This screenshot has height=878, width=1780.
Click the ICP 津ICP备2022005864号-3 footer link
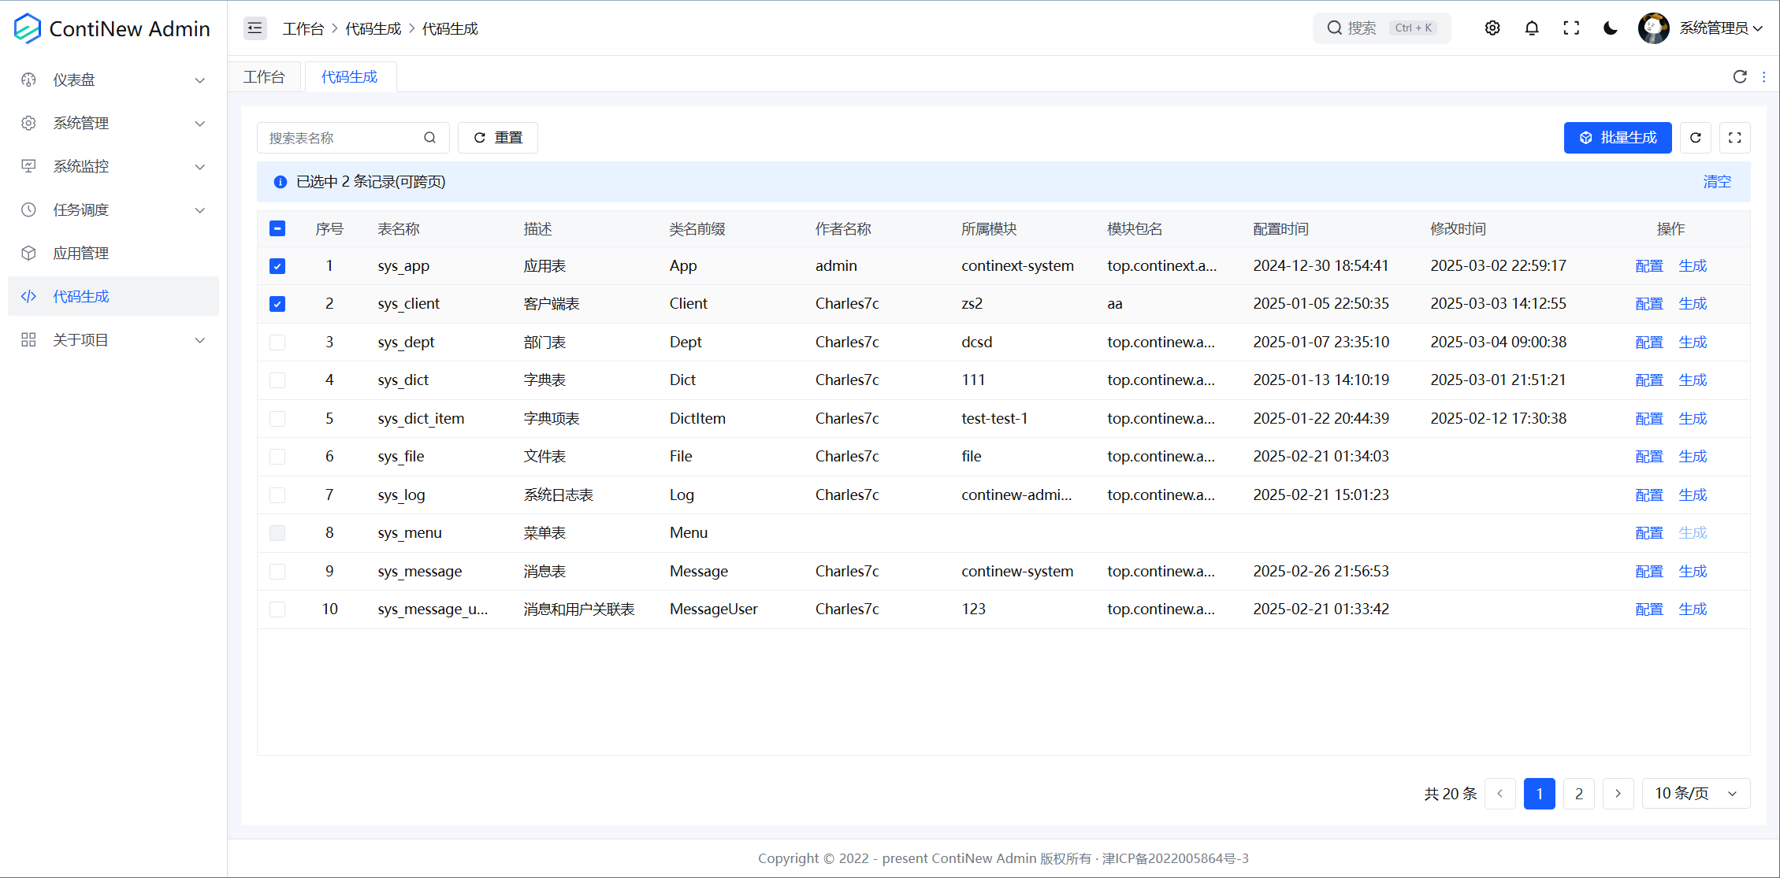pos(1176,858)
